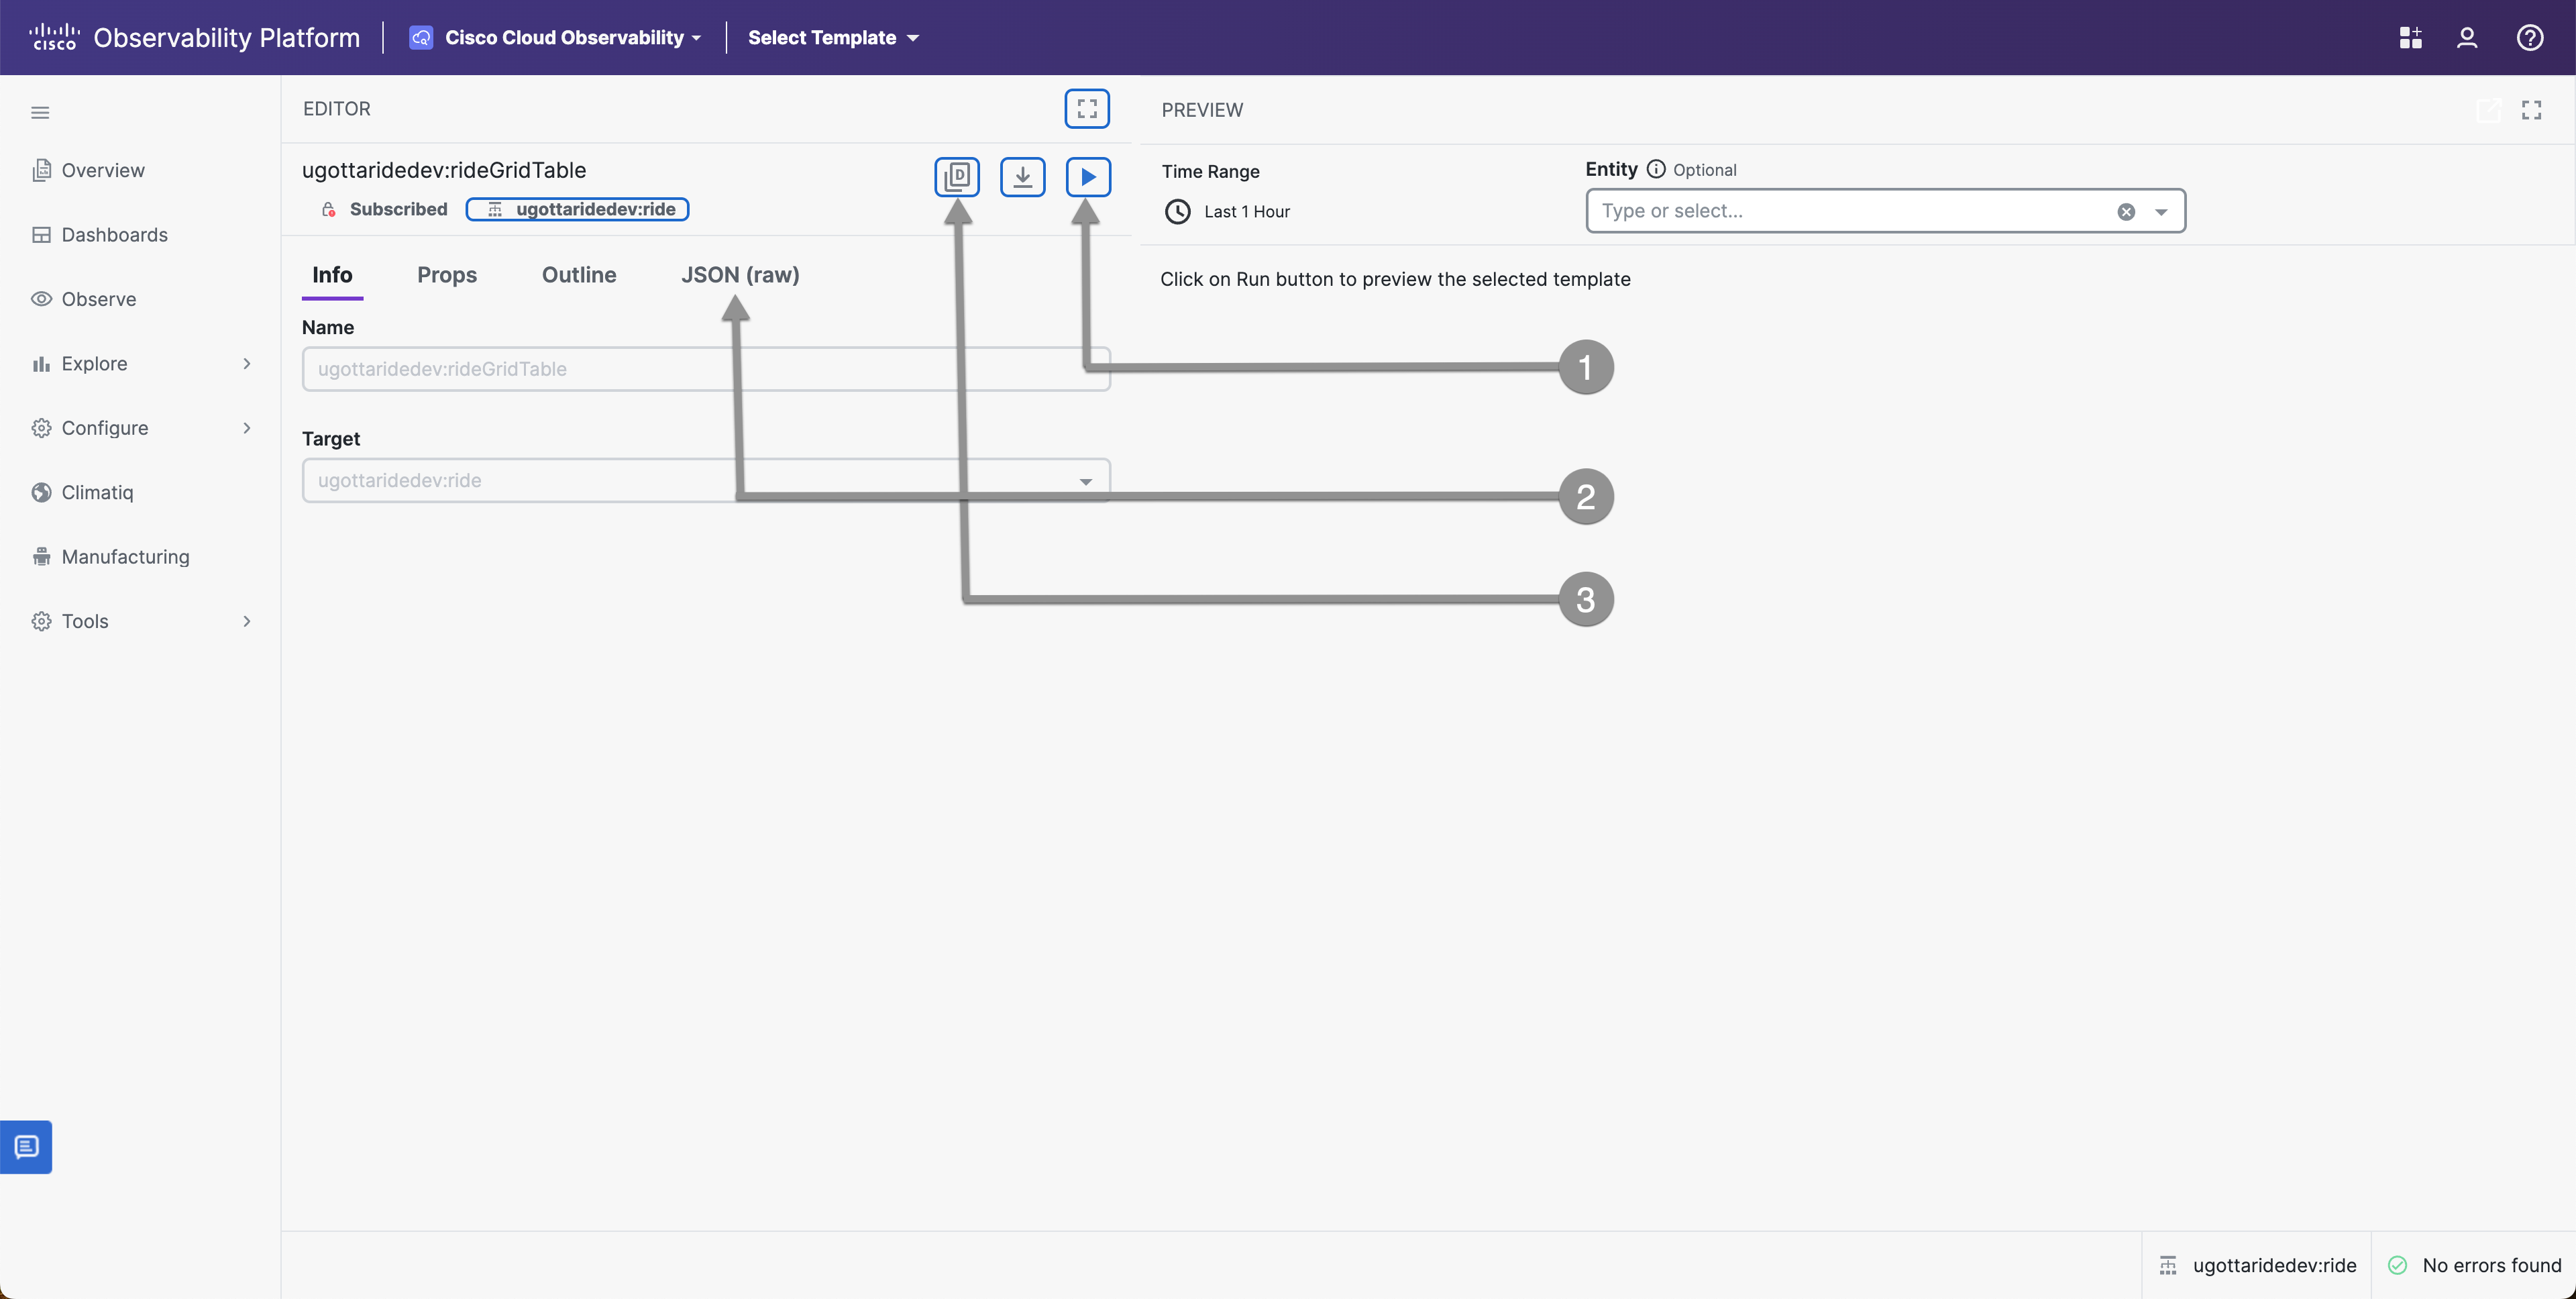2576x1299 pixels.
Task: Collapse sidebar with the hamburger menu icon
Action: (x=40, y=112)
